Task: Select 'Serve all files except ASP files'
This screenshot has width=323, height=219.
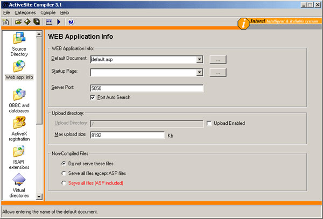Action: pyautogui.click(x=64, y=173)
